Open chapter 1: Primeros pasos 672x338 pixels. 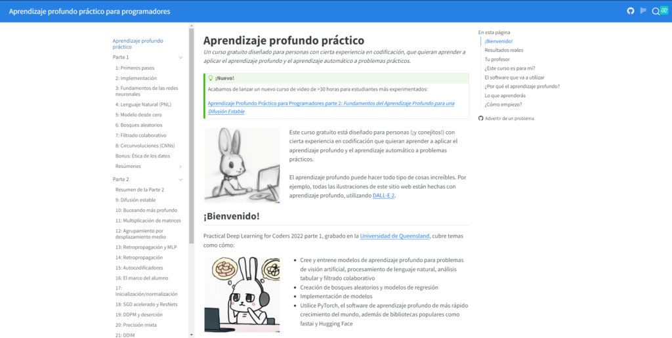(x=135, y=68)
